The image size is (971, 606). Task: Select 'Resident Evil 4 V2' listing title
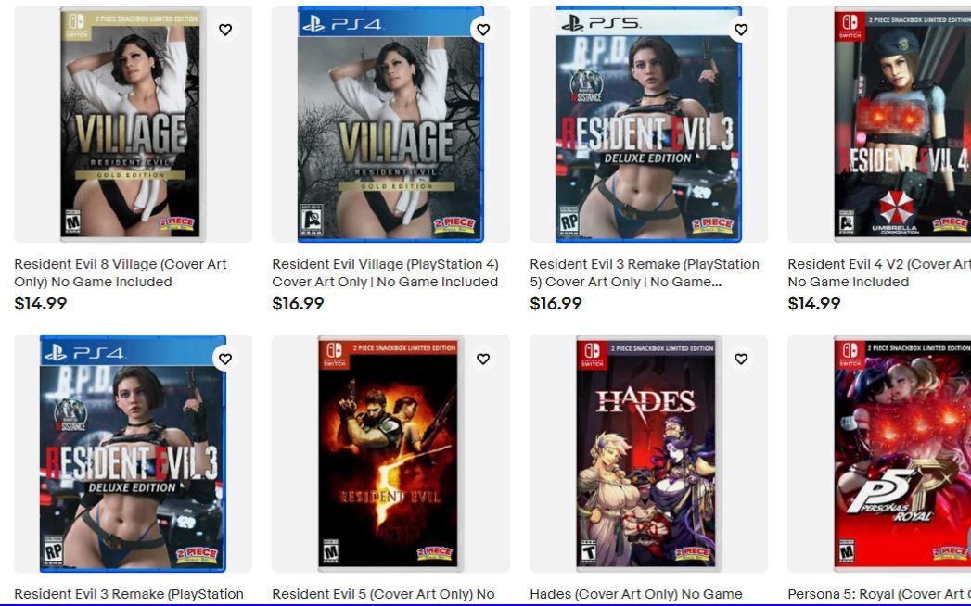click(879, 273)
